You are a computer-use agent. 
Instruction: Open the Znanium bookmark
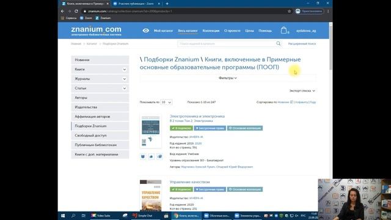tap(103, 18)
